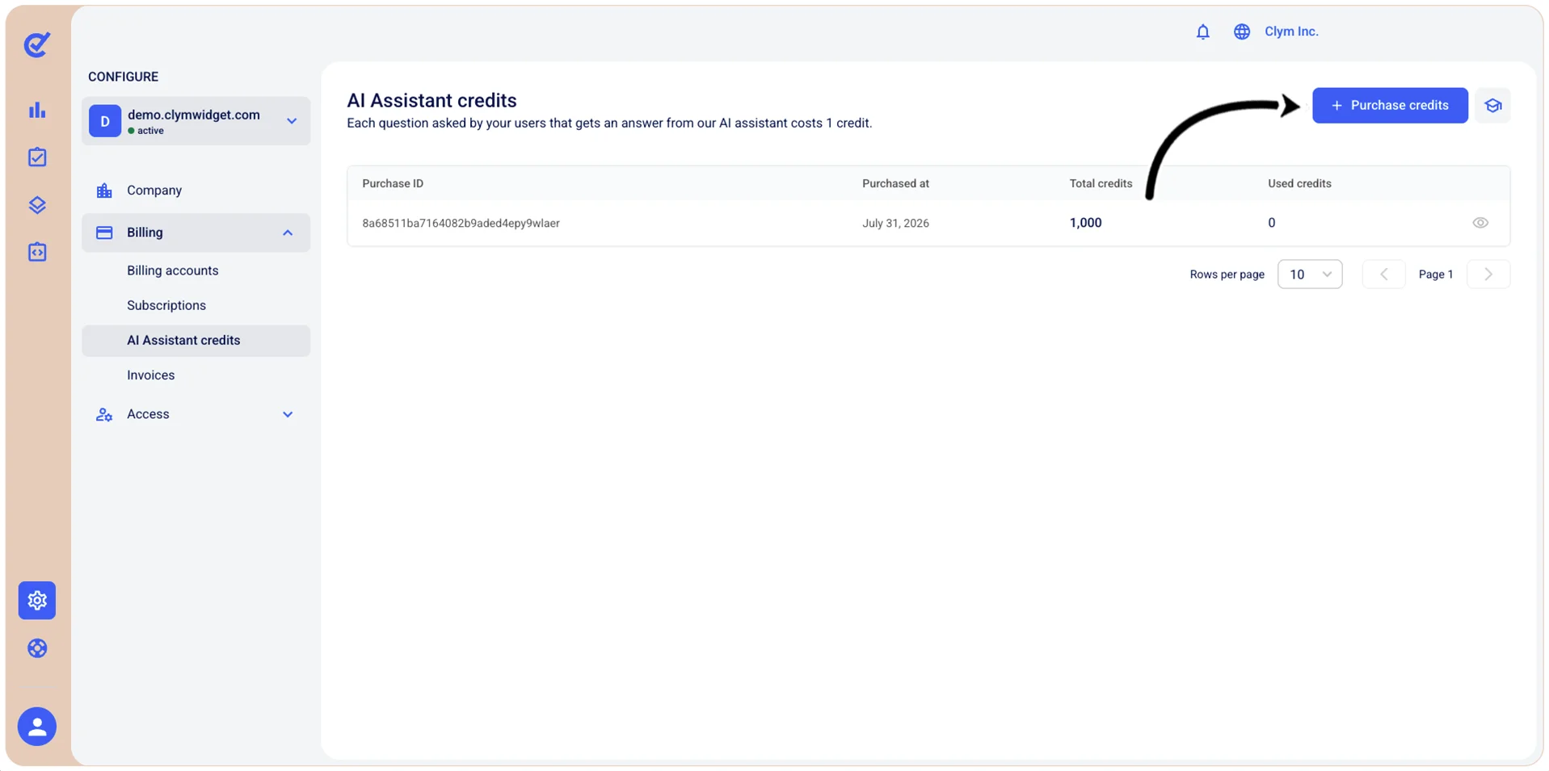Click the D domain avatar badge
Screen dimensions: 1549x771
[x=105, y=121]
